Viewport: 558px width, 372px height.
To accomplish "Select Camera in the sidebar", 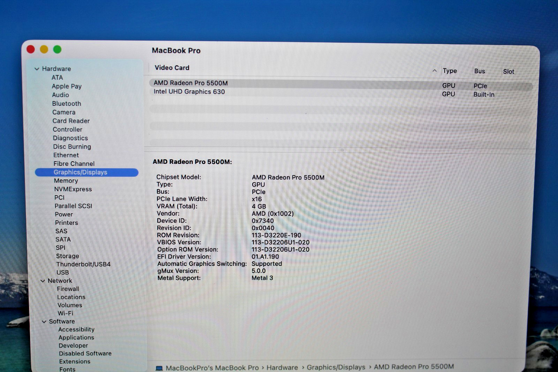I will point(64,112).
